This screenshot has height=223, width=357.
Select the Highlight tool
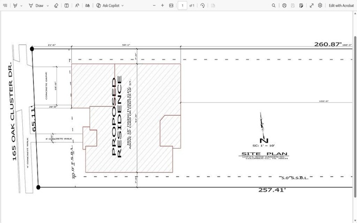click(15, 5)
